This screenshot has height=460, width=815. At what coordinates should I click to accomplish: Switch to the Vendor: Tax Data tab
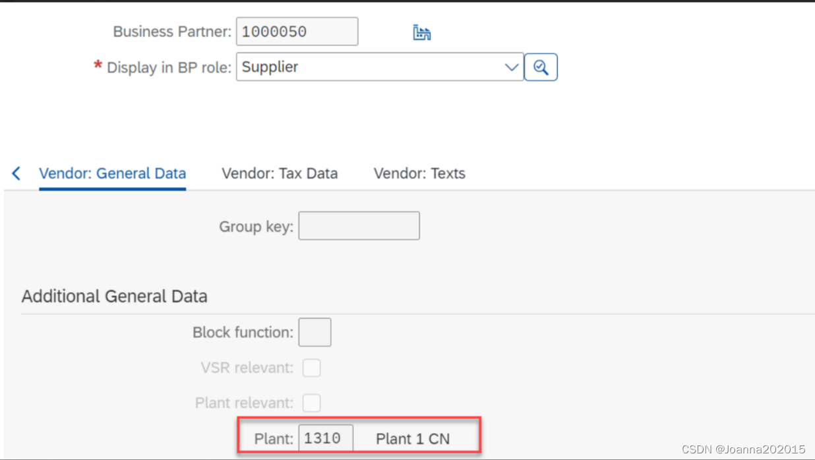point(280,173)
